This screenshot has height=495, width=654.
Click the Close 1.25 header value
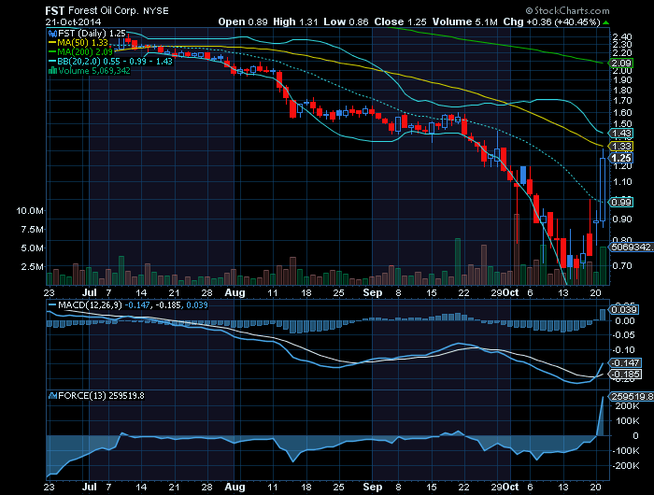(400, 21)
